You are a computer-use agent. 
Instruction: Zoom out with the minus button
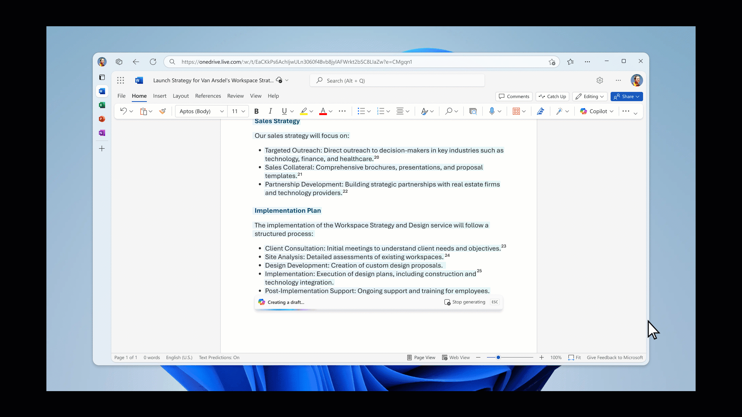click(x=478, y=358)
